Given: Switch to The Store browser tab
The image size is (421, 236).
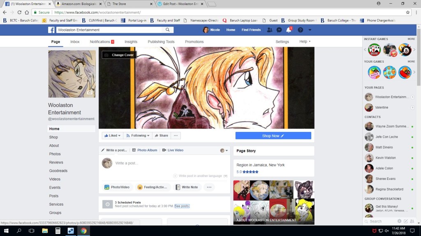Looking at the screenshot, I should point(129,4).
